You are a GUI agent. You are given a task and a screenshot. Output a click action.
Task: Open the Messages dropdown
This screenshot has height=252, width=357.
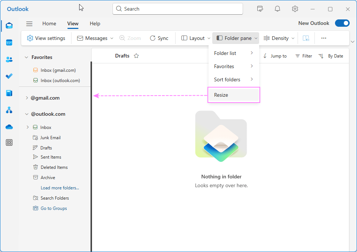95,38
